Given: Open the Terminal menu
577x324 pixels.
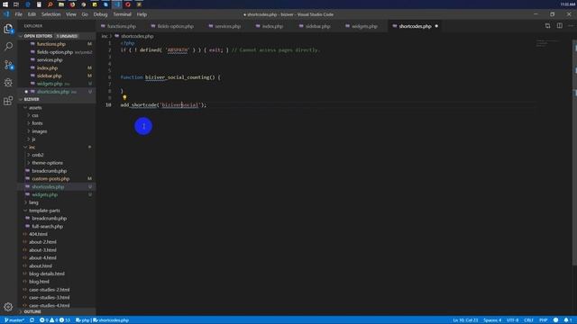Looking at the screenshot, I should click(122, 14).
